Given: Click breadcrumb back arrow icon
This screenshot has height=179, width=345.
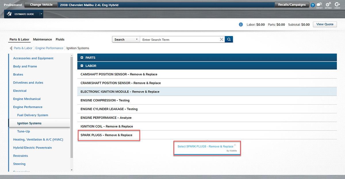Looking at the screenshot, I should (11, 48).
